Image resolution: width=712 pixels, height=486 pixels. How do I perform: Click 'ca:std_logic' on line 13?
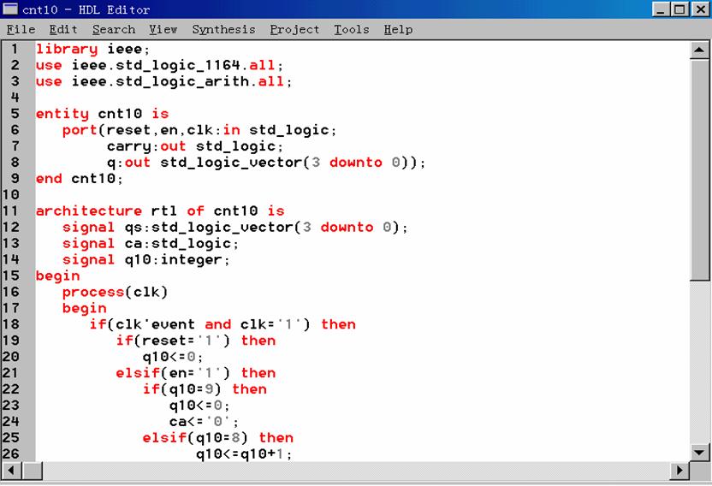178,244
